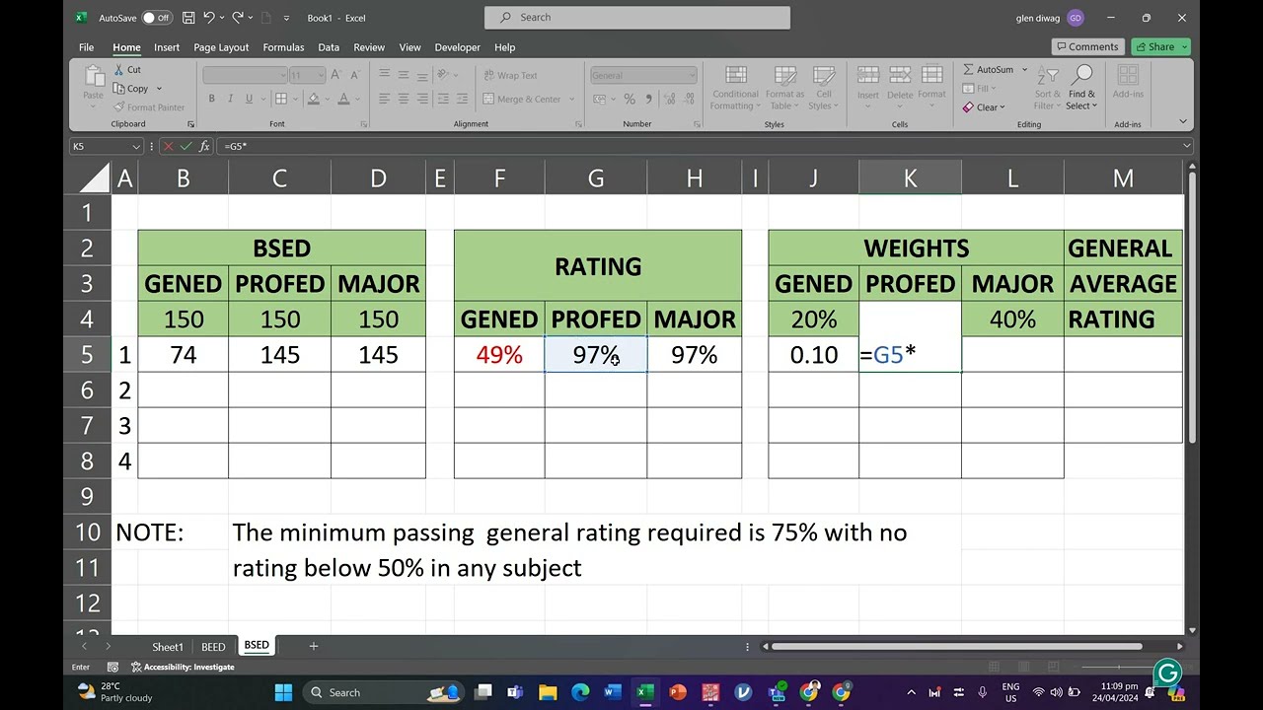Open the View ribbon tab
The width and height of the screenshot is (1263, 710).
(x=409, y=47)
